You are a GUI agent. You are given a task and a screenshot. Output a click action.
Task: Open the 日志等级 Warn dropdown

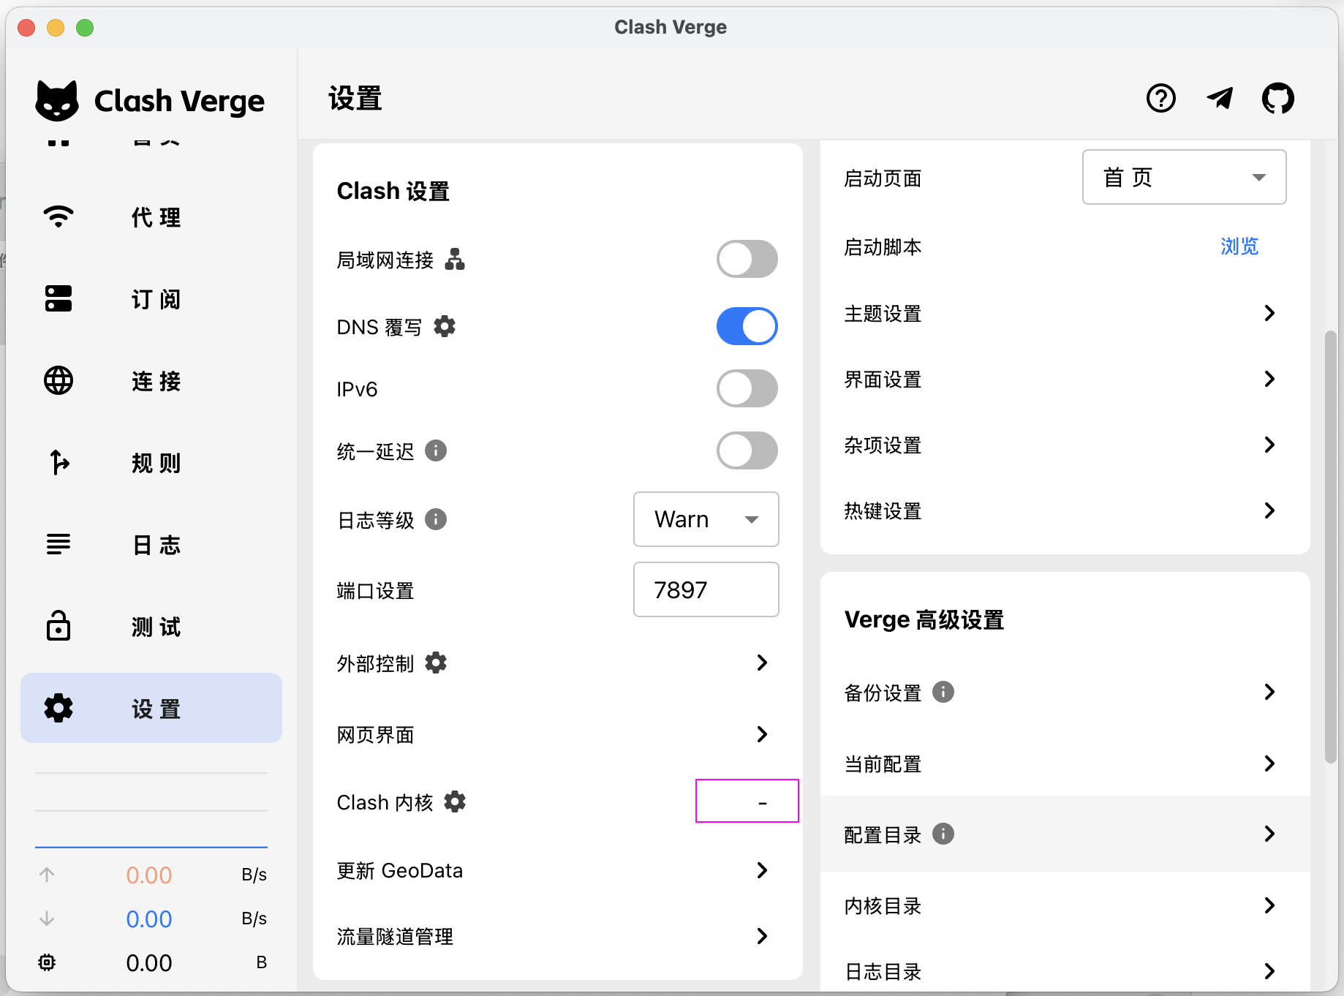click(x=706, y=519)
